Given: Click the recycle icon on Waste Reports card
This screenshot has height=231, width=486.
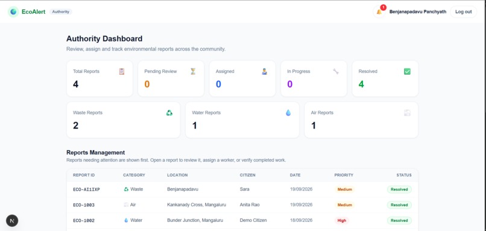Looking at the screenshot, I should tap(169, 113).
